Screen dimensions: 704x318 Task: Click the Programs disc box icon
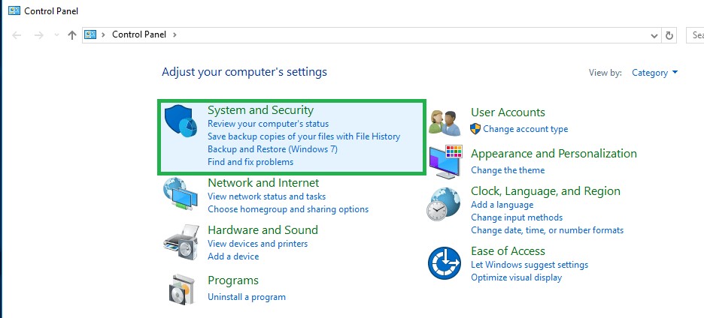click(182, 289)
